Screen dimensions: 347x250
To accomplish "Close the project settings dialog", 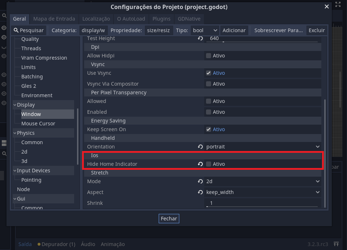I will (x=327, y=7).
